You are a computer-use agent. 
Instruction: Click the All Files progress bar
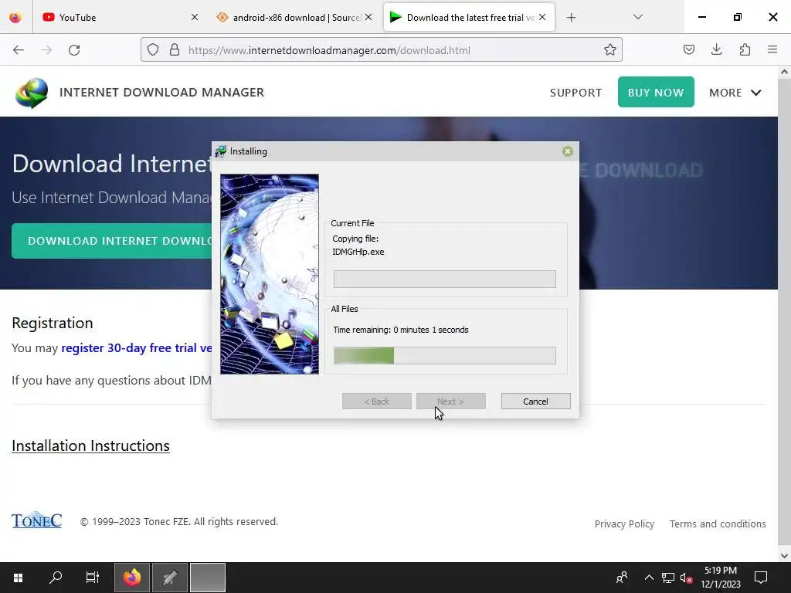click(x=445, y=355)
